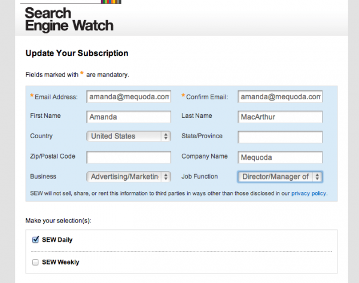Click the SEW Weekly label text
The height and width of the screenshot is (283, 359).
coord(60,262)
